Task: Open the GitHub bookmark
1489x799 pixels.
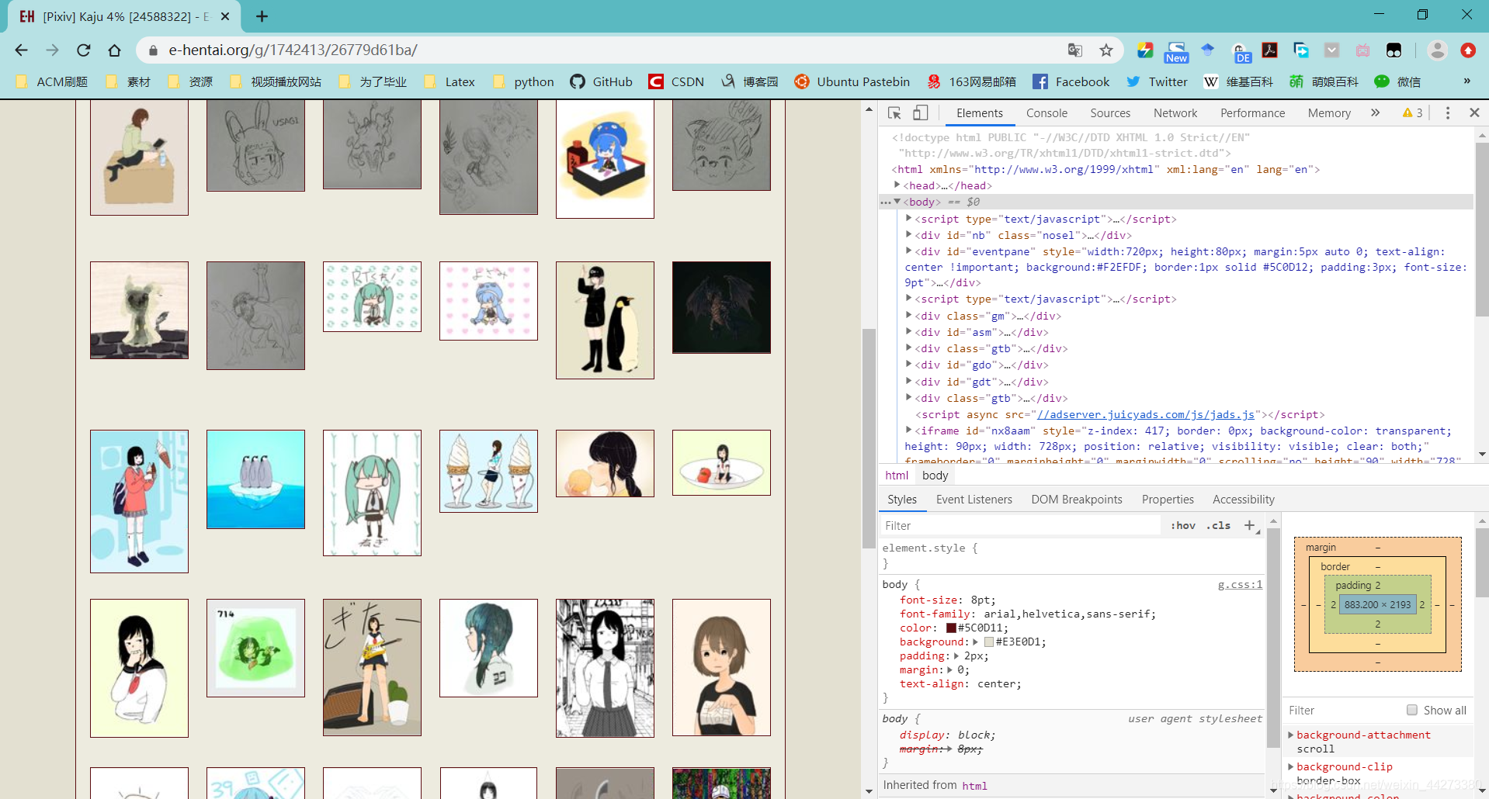Action: pos(601,81)
